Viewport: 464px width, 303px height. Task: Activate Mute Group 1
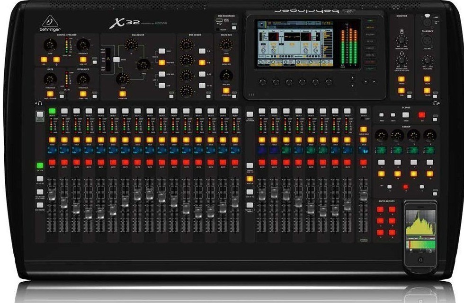(380, 209)
